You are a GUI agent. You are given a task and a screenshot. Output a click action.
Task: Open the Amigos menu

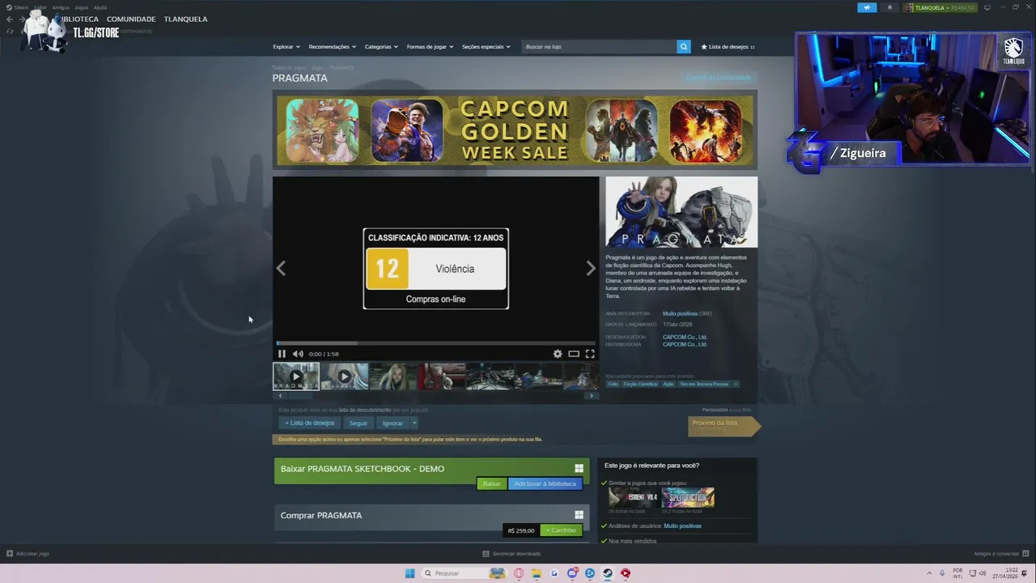[61, 7]
